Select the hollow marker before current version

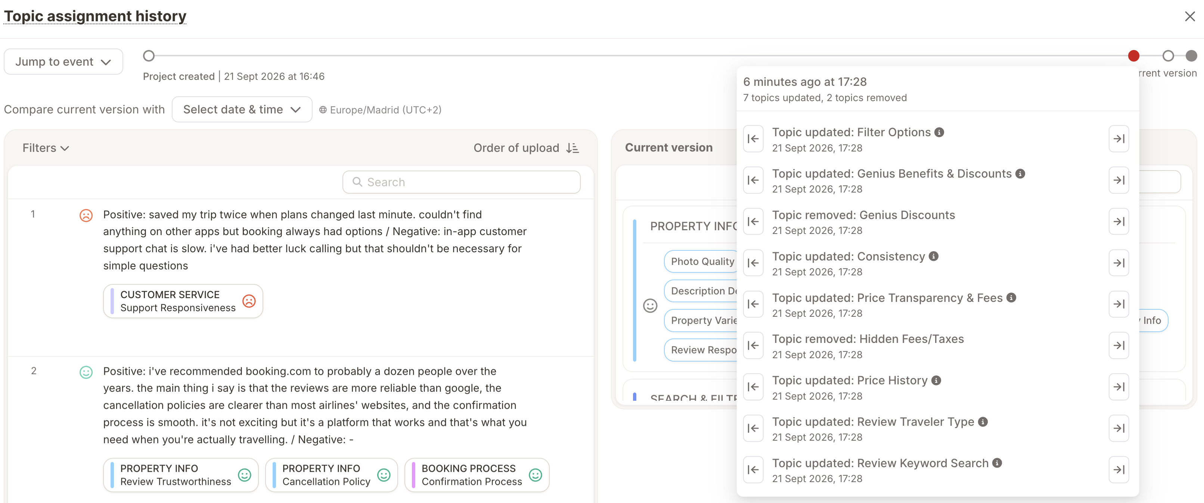(x=1168, y=56)
